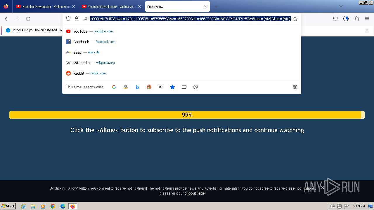Search with Google this time
The image size is (374, 210).
[114, 87]
